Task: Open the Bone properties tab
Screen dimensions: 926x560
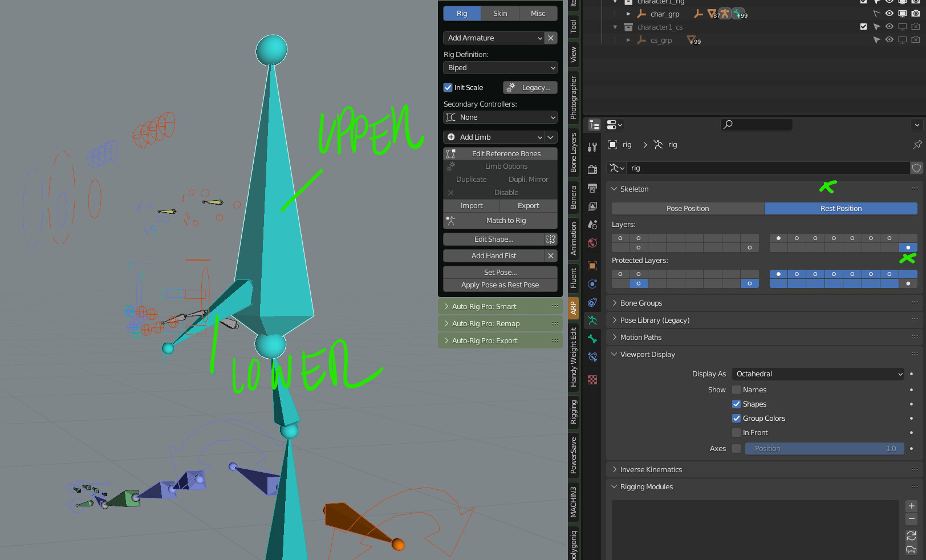Action: click(592, 339)
